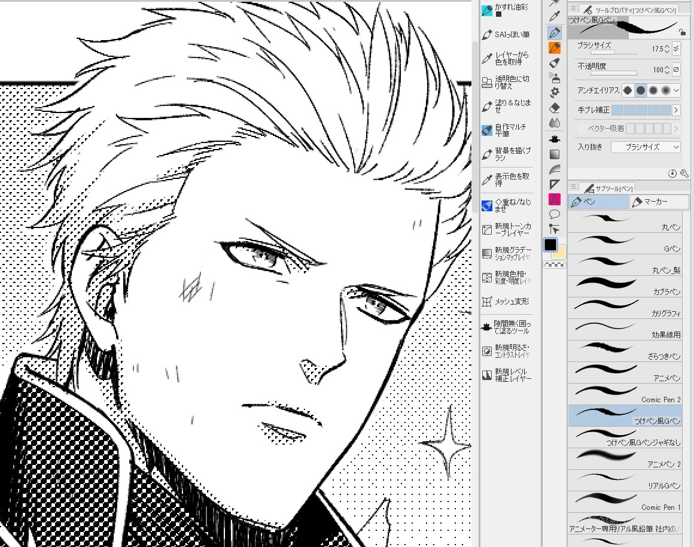
Task: Select the decoration flower tool
Action: point(554,93)
